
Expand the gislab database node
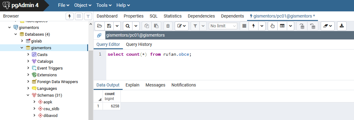click(x=22, y=41)
